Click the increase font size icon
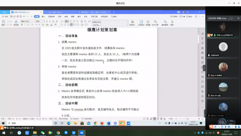The image size is (241, 136). 47,21
